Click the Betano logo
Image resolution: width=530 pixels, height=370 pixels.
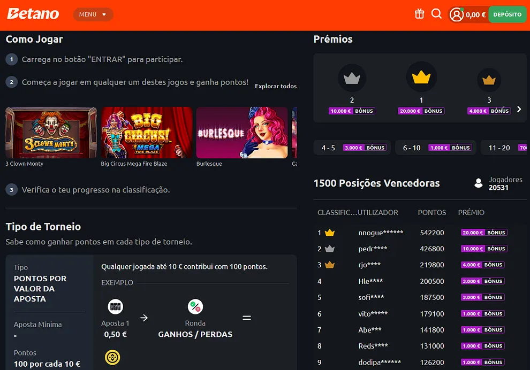pos(33,14)
